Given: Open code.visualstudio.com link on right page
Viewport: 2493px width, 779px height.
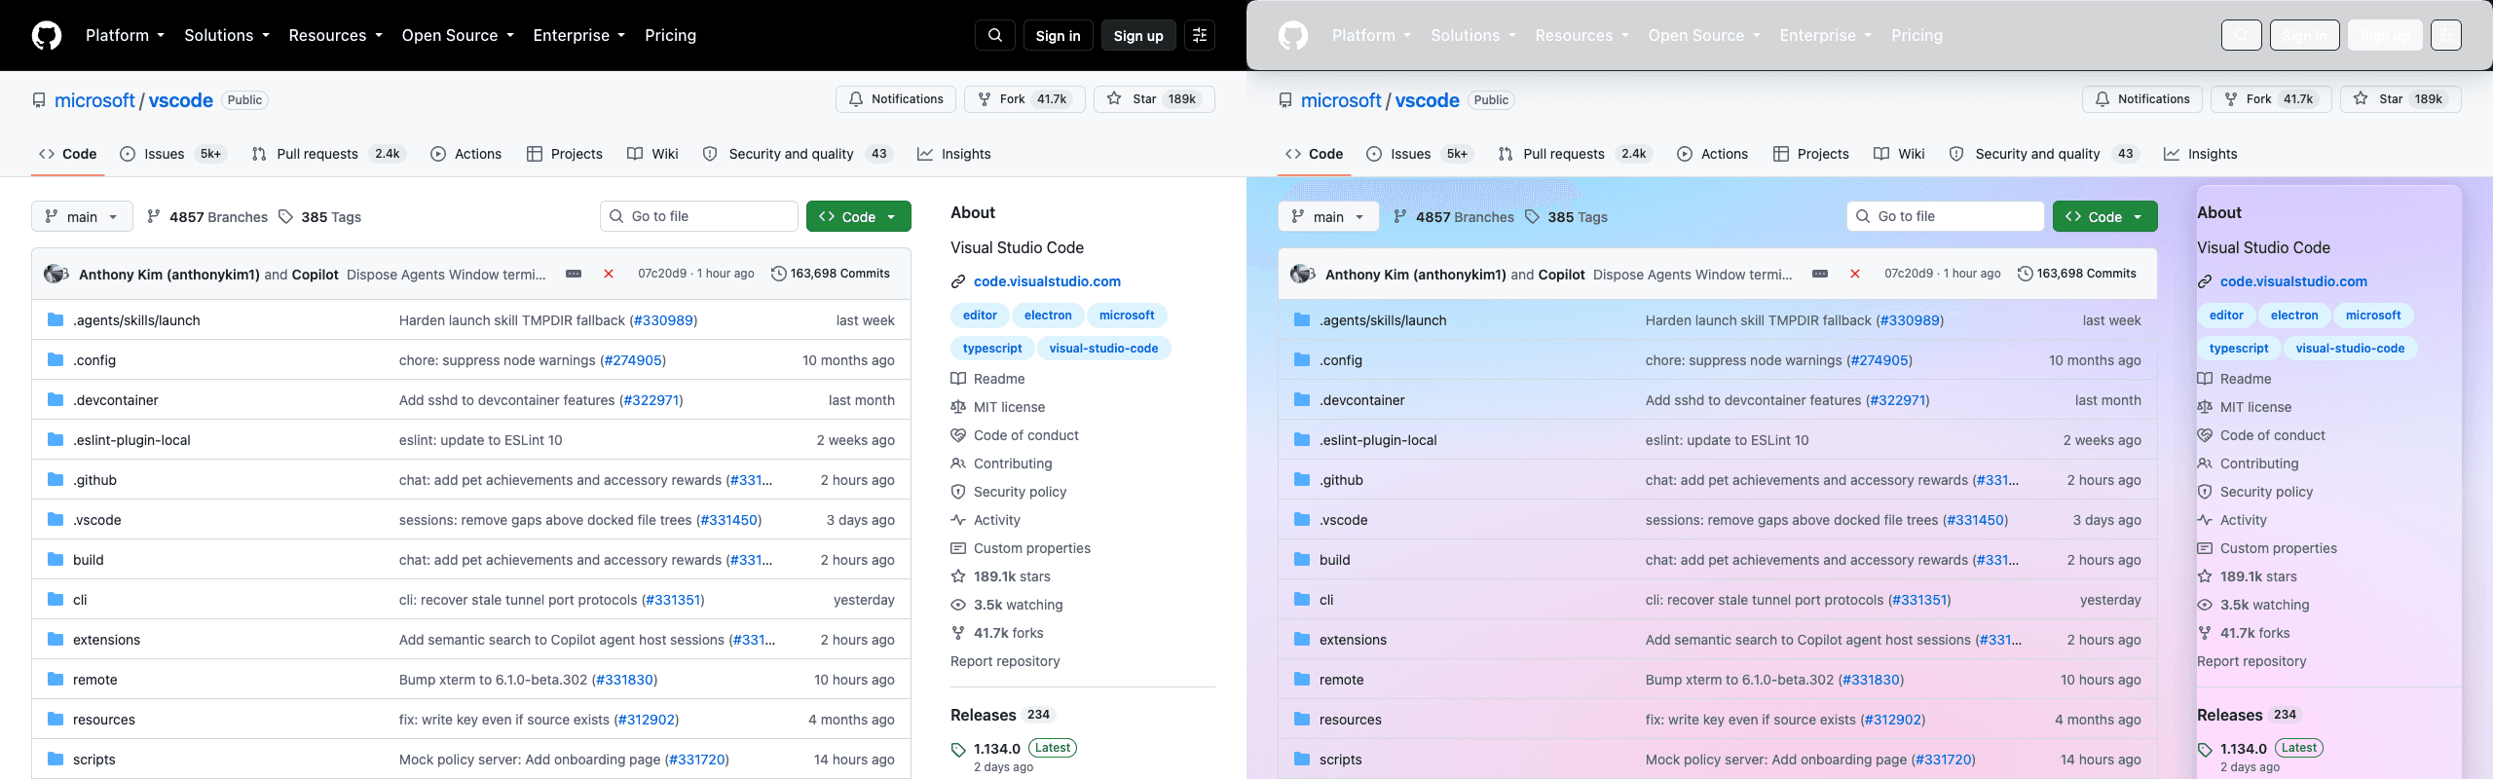Looking at the screenshot, I should (x=2293, y=281).
